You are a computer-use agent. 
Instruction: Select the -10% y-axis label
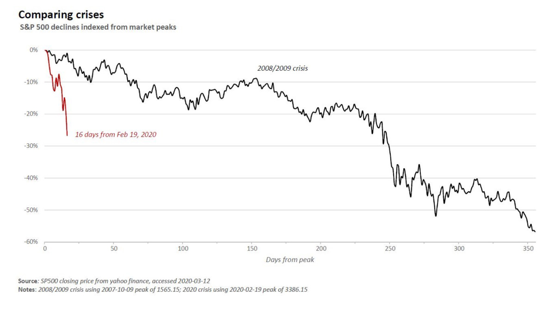coord(31,82)
